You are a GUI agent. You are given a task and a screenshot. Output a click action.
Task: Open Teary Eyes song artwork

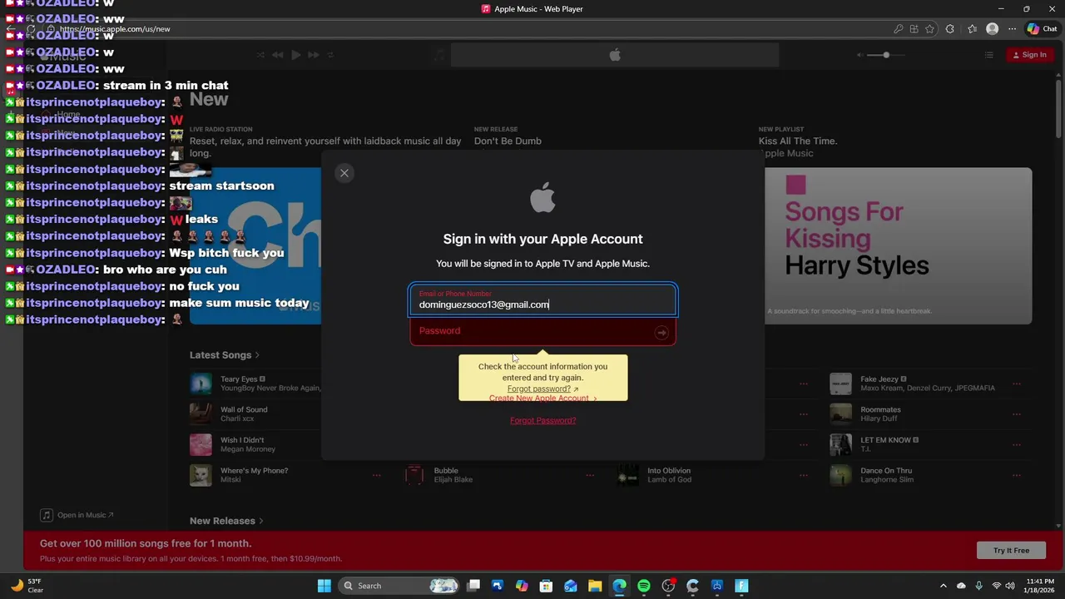[x=201, y=384]
